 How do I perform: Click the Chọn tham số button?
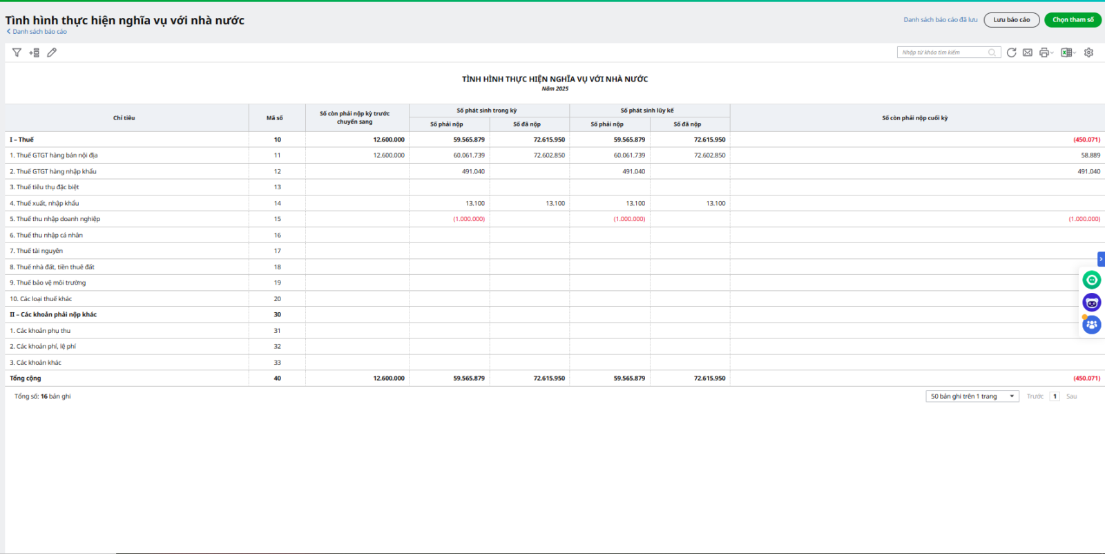tap(1073, 20)
